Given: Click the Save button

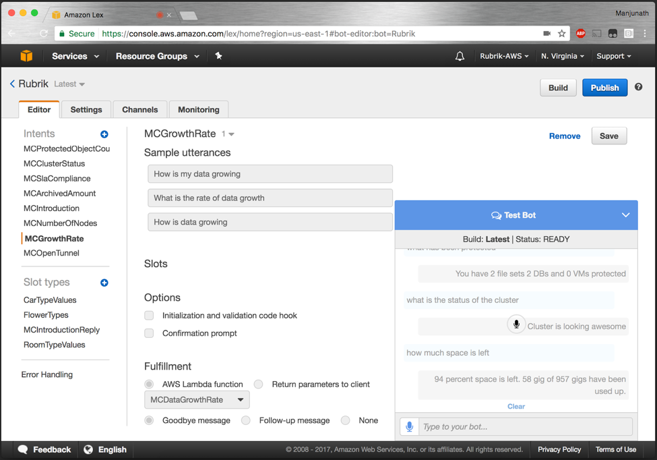Looking at the screenshot, I should tap(608, 136).
